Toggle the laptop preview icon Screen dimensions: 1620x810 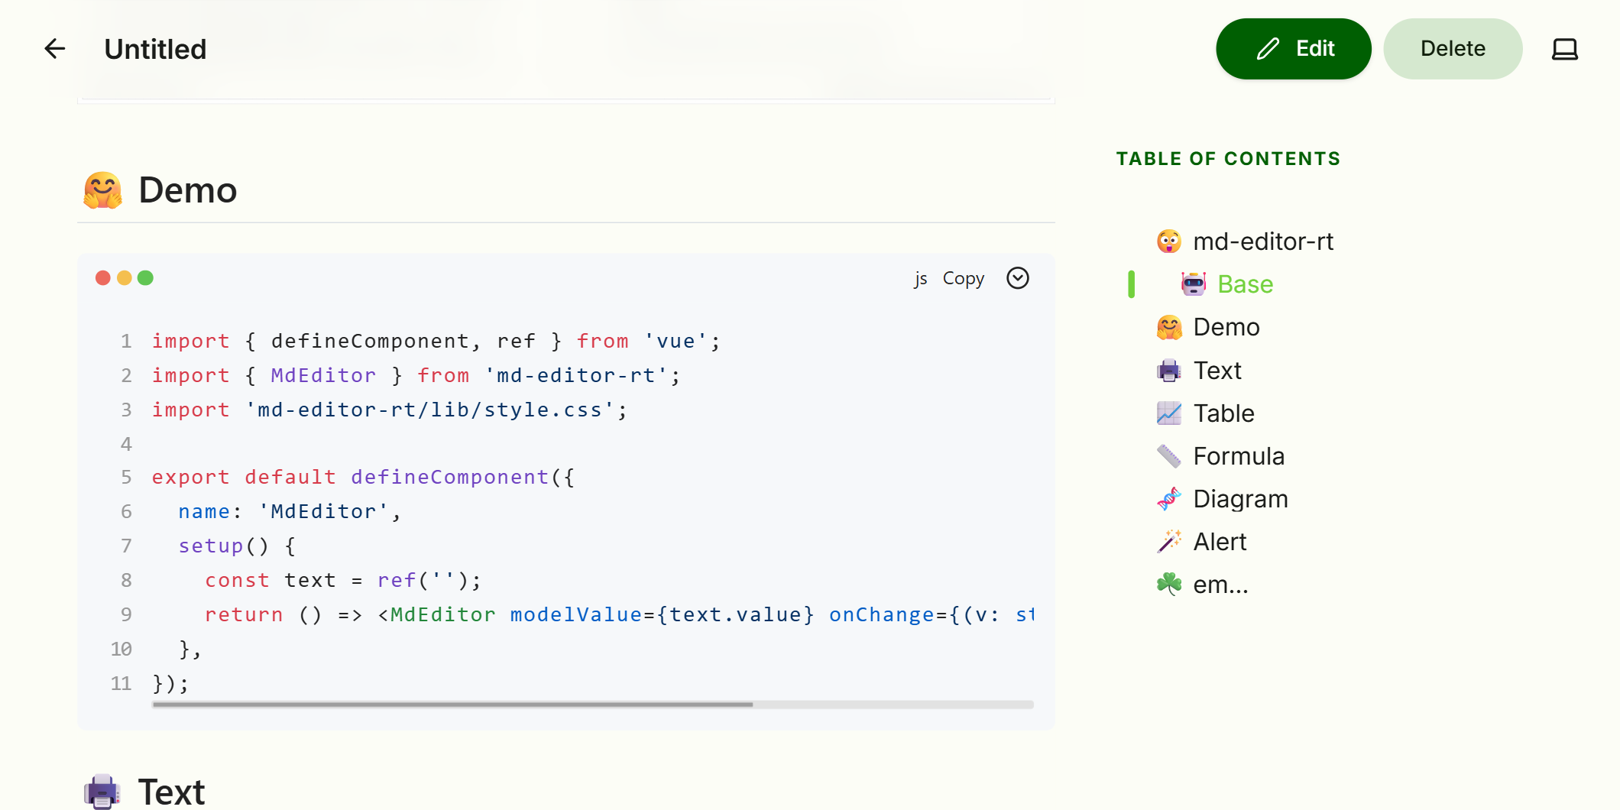coord(1564,49)
